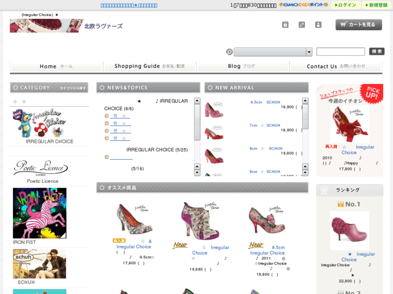
Task: Click the pencil edit icon in header
Action: [x=302, y=25]
